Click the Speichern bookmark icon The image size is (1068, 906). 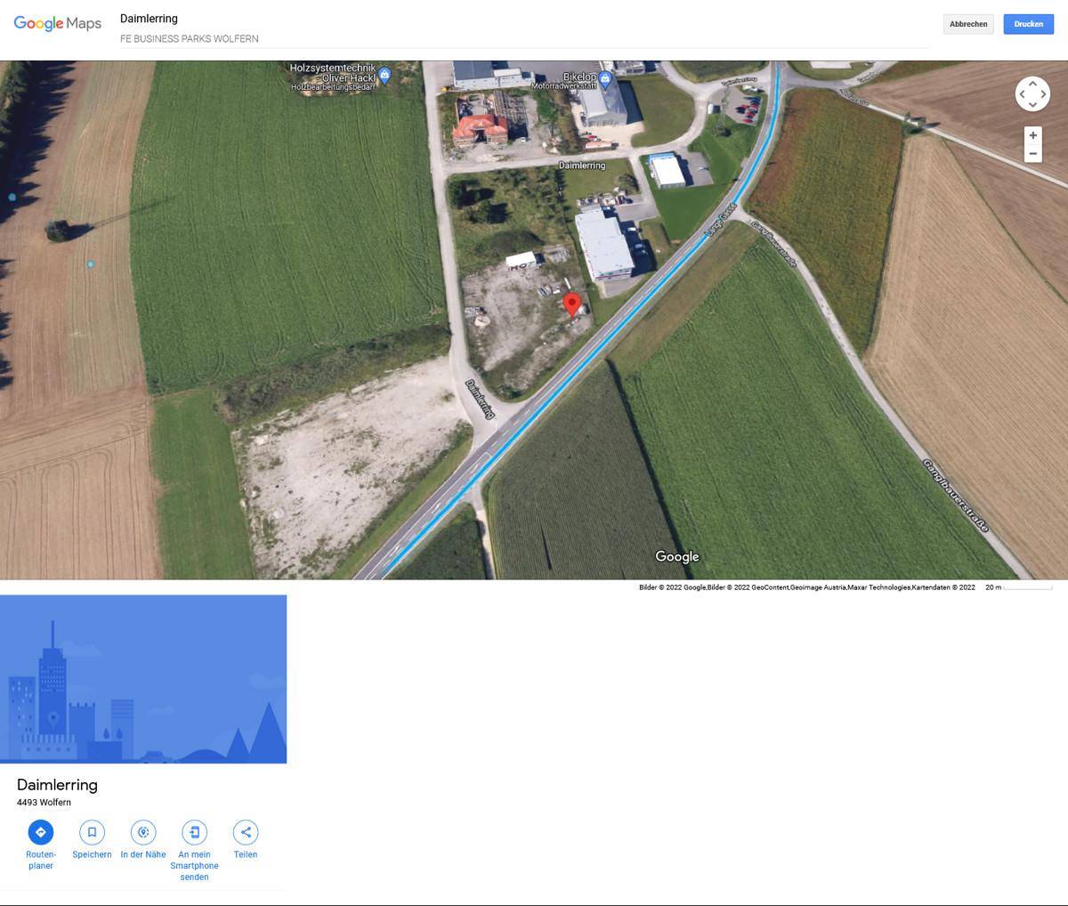(92, 832)
